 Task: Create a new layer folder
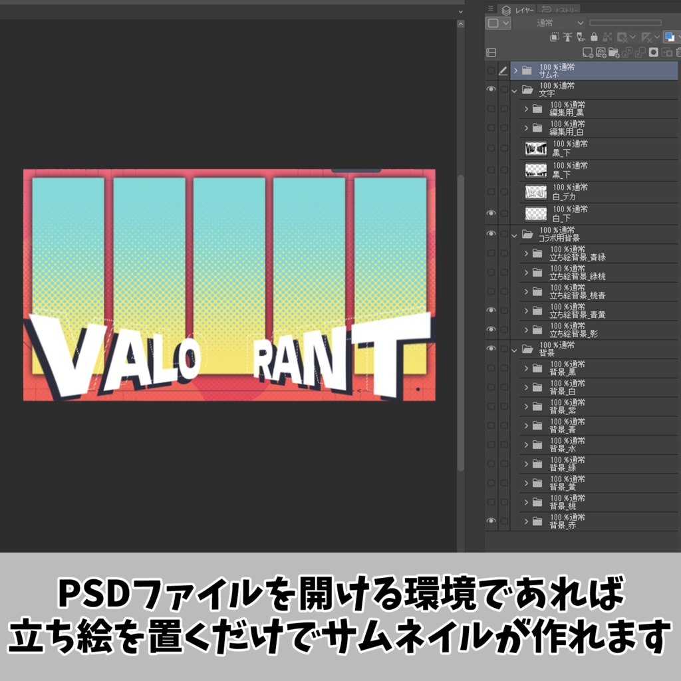click(614, 52)
